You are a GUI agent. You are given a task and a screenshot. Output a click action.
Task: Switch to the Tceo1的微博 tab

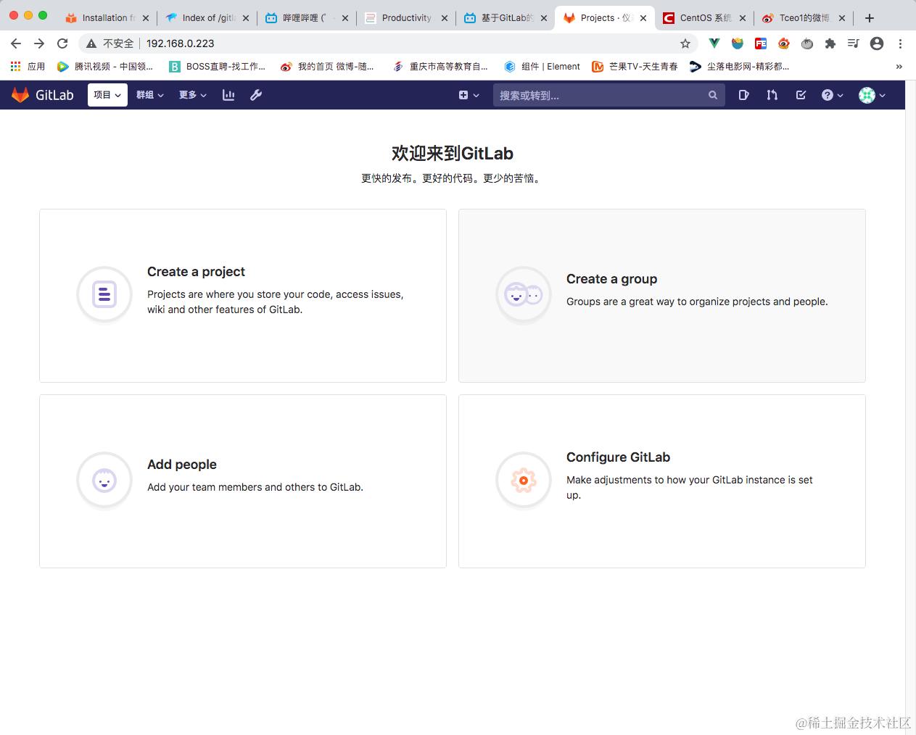(804, 18)
